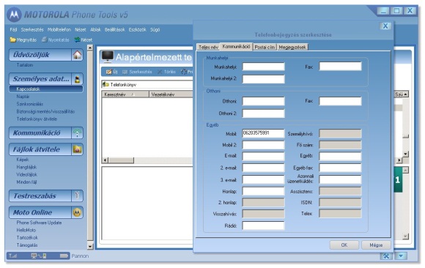The width and height of the screenshot is (425, 268).
Task: Click the Törlés delete icon
Action: (160, 72)
